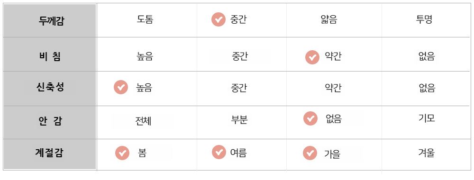This screenshot has width=474, height=180.
Task: Click the checkmark next to 높음 in 신축성 row
Action: click(121, 87)
